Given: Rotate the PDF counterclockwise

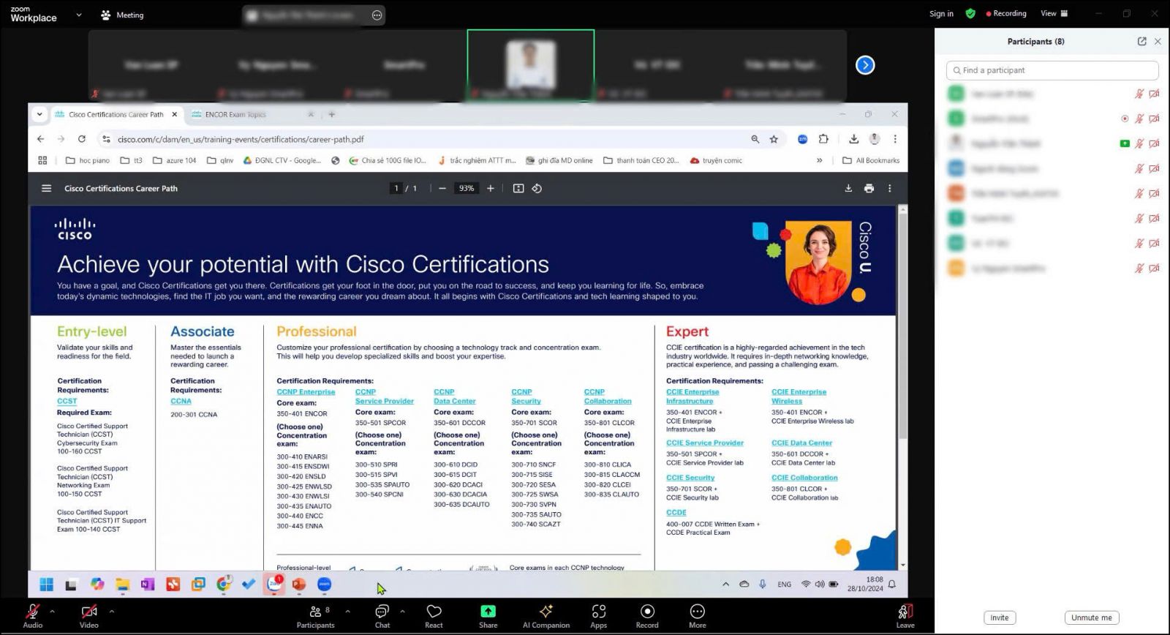Looking at the screenshot, I should pyautogui.click(x=537, y=188).
